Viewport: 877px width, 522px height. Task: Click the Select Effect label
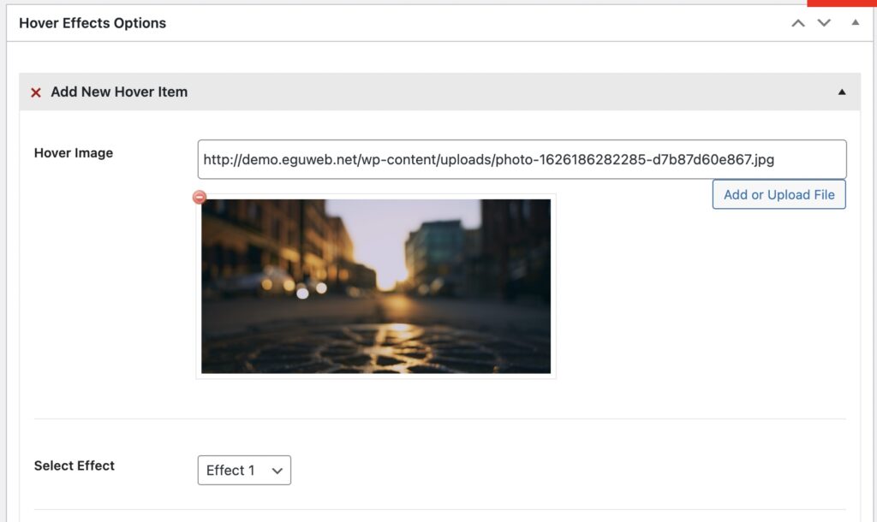click(75, 466)
